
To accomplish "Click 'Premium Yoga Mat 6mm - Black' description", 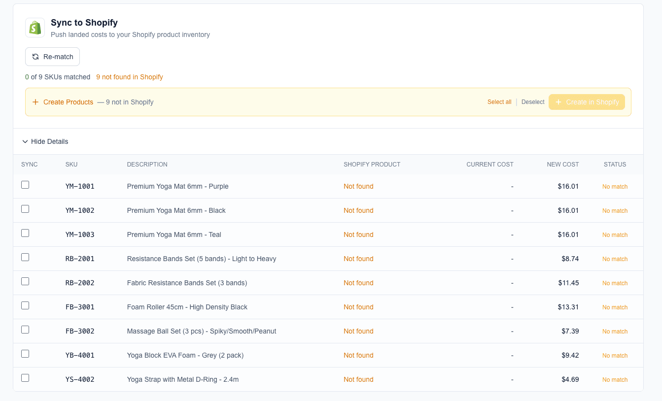I will [176, 210].
